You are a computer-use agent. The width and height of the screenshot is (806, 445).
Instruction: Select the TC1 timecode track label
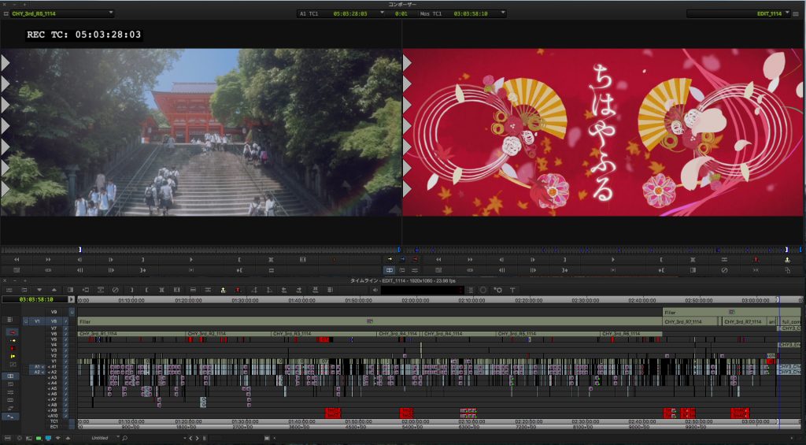click(x=54, y=421)
